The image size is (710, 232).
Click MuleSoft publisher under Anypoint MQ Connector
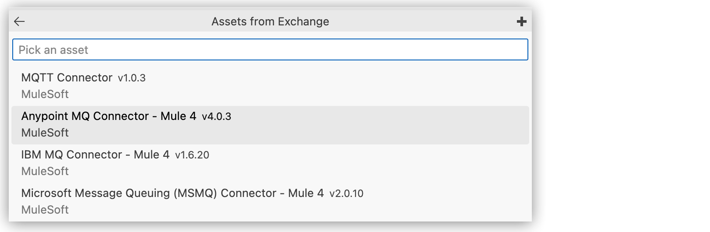pyautogui.click(x=45, y=133)
